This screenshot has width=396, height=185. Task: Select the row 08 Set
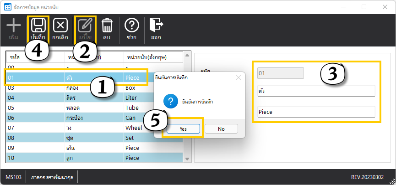coord(92,138)
